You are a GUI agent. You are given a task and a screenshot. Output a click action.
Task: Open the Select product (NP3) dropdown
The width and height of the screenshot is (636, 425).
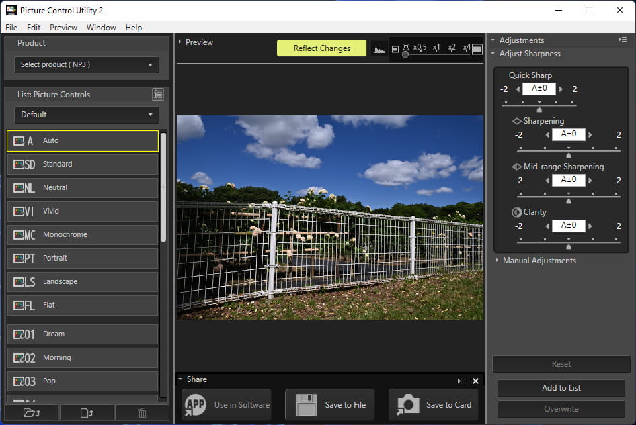(x=87, y=65)
